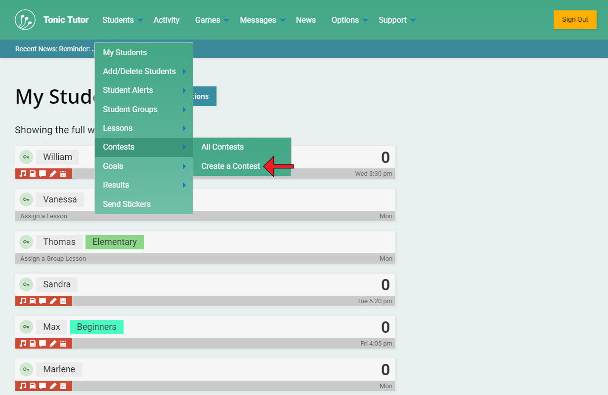The height and width of the screenshot is (395, 608).
Task: Click the key icon beside Vanessa
Action: click(26, 199)
